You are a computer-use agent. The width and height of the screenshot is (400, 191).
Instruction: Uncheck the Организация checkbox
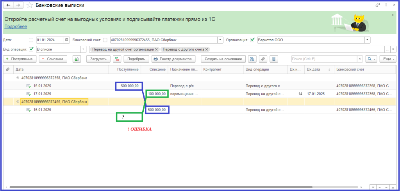[252, 40]
